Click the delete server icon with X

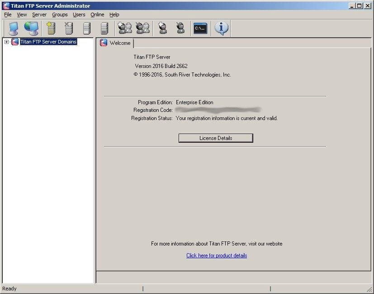[x=69, y=29]
